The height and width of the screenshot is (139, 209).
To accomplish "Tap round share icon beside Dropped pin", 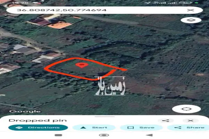I will 166,121.
